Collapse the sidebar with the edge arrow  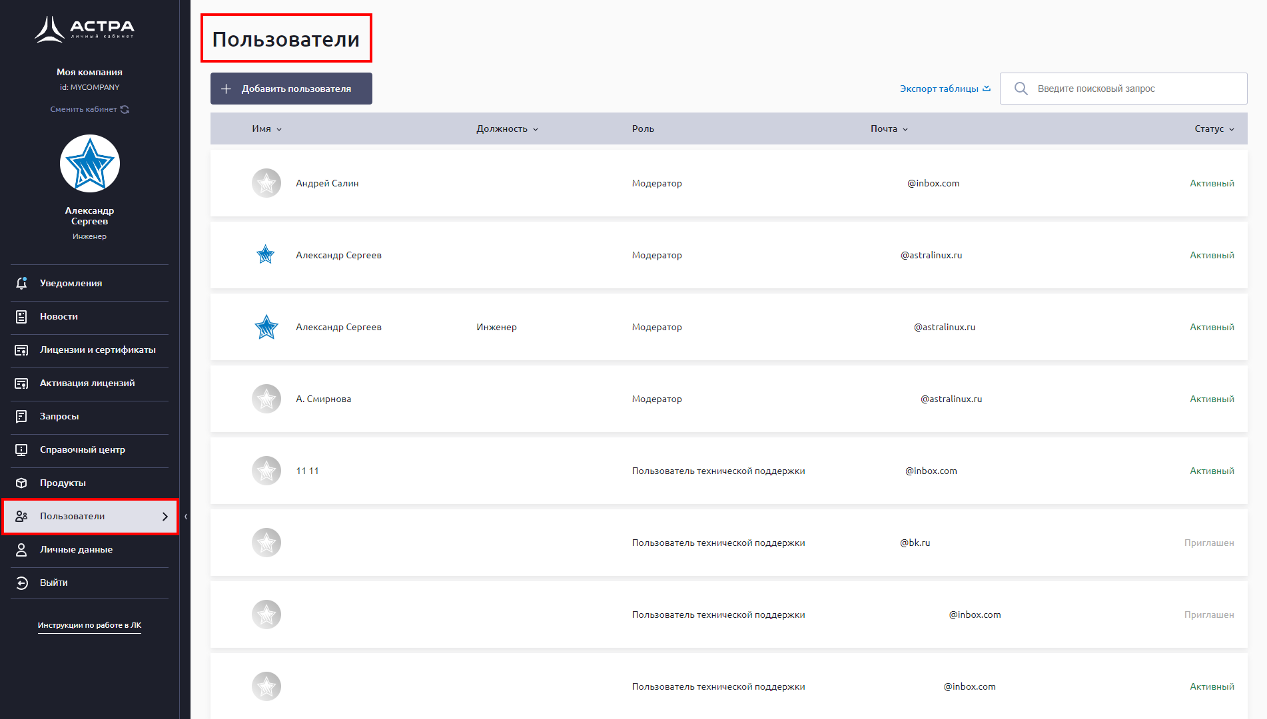(186, 516)
